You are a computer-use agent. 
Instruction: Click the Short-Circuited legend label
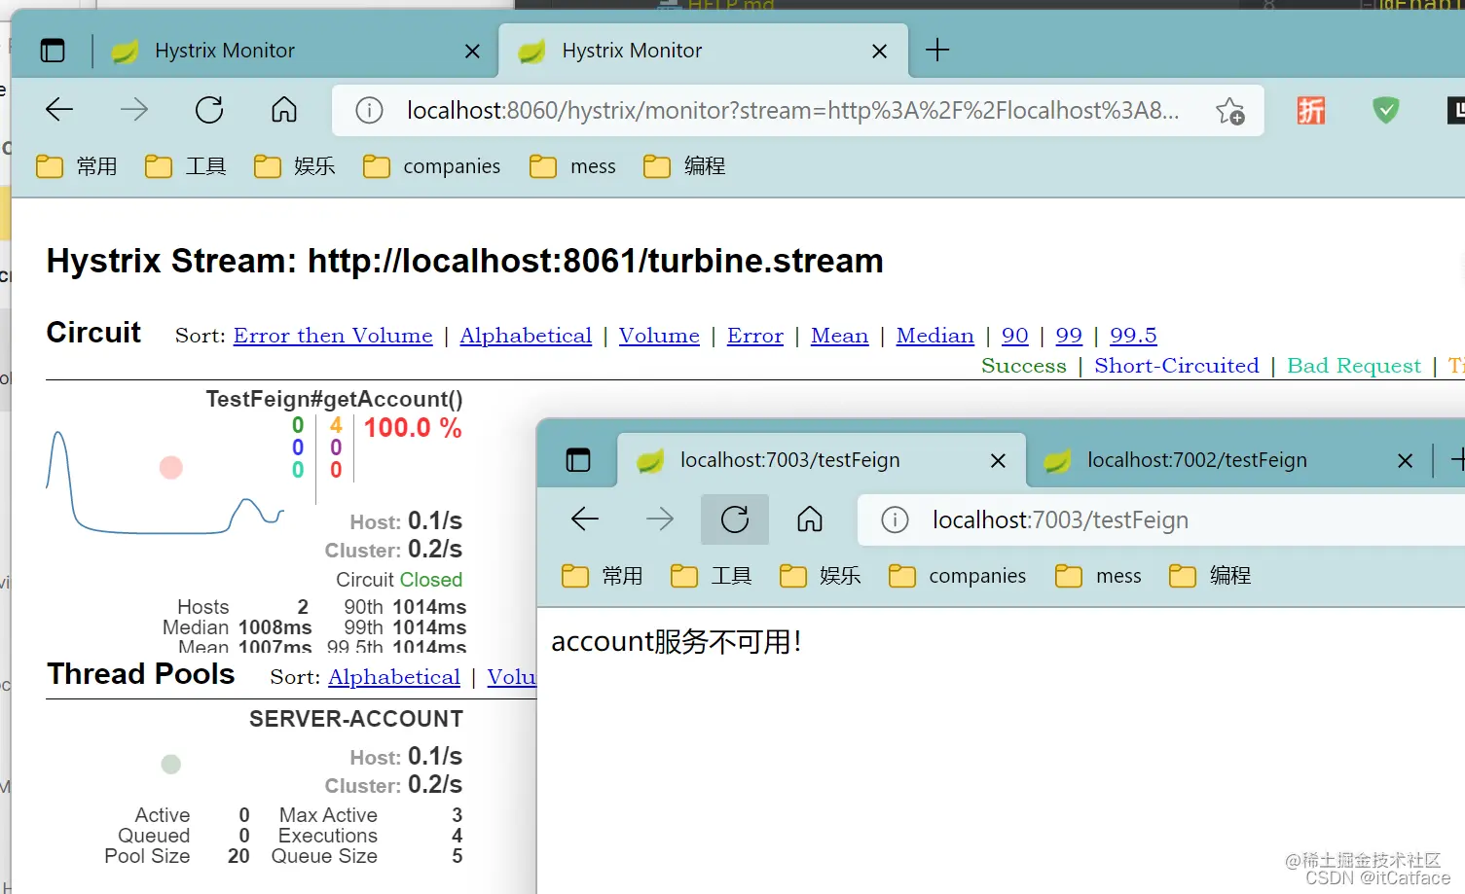pos(1177,366)
